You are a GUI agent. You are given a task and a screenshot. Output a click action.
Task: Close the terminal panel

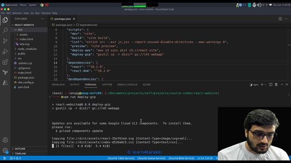coord(287,85)
